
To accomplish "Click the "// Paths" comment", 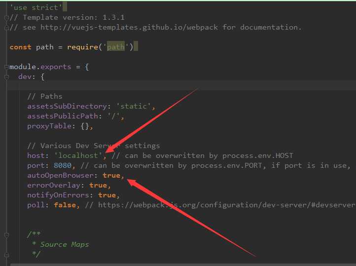I will [x=45, y=96].
